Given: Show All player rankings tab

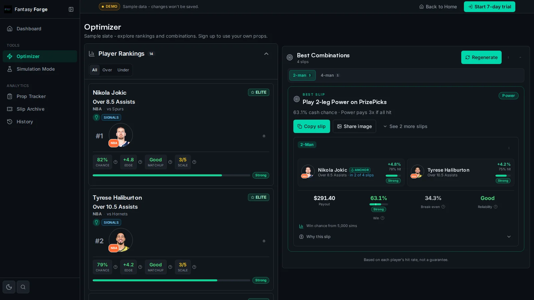Looking at the screenshot, I should point(95,70).
